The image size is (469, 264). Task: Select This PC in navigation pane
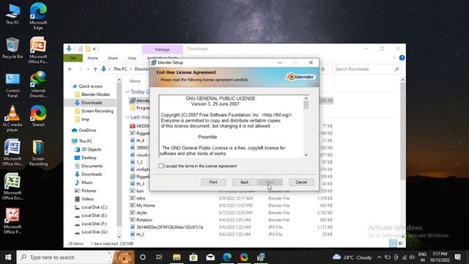tap(85, 141)
